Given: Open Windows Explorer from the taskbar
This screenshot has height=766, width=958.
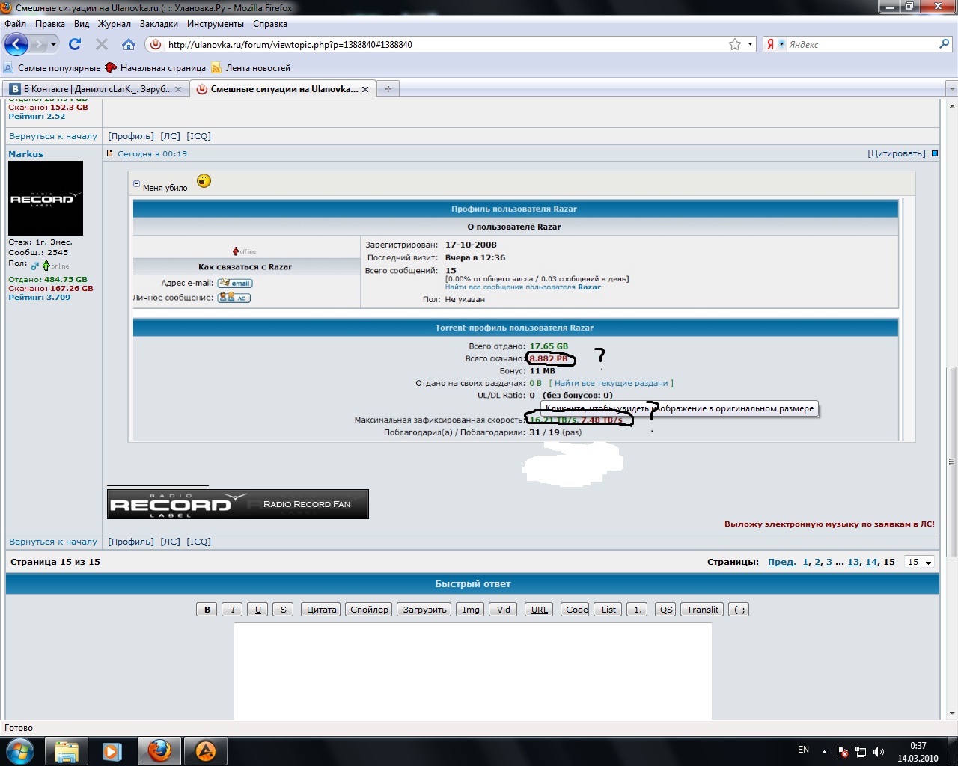Looking at the screenshot, I should click(66, 751).
